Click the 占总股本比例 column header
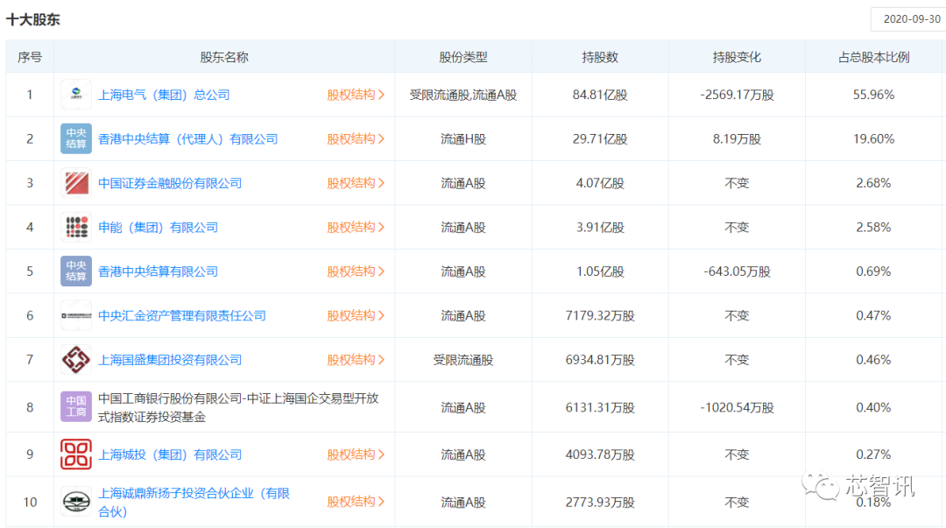946x528 pixels. [x=873, y=57]
